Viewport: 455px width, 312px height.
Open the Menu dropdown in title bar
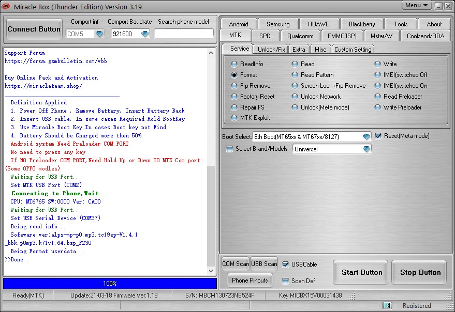tap(416, 5)
